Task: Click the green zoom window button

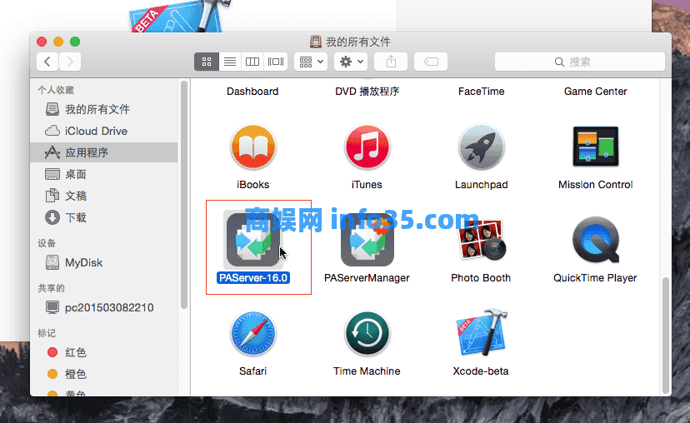Action: [x=75, y=42]
